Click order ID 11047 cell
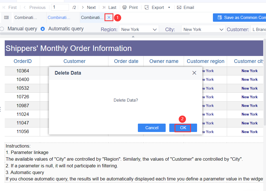The height and width of the screenshot is (191, 266). pyautogui.click(x=23, y=123)
